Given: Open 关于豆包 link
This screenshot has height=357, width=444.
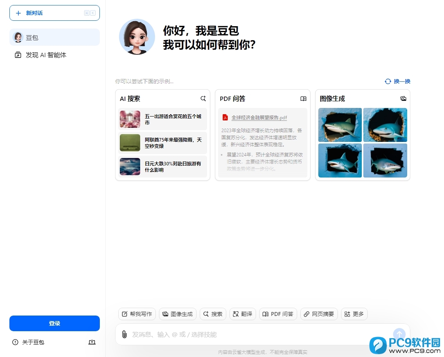Looking at the screenshot, I should [33, 342].
